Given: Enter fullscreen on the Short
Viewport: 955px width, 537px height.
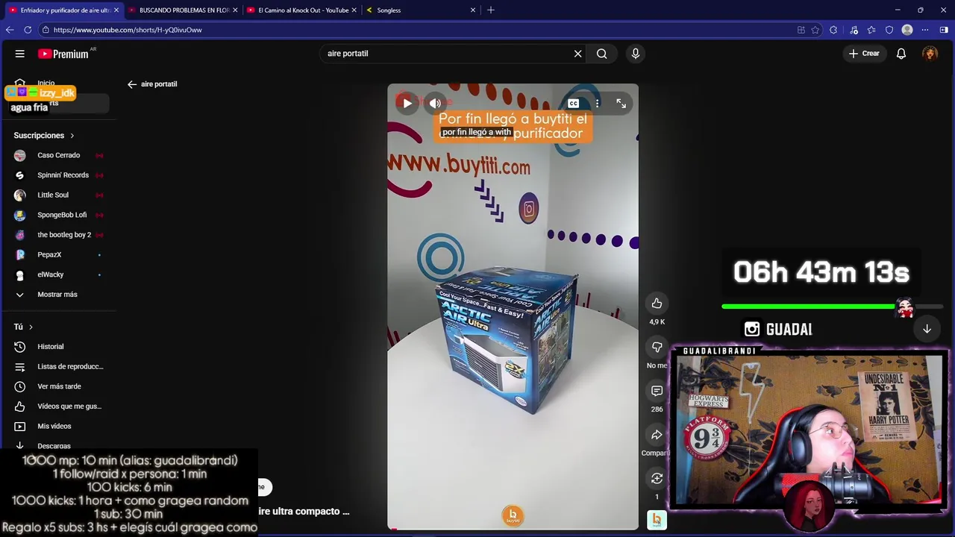Looking at the screenshot, I should click(621, 104).
